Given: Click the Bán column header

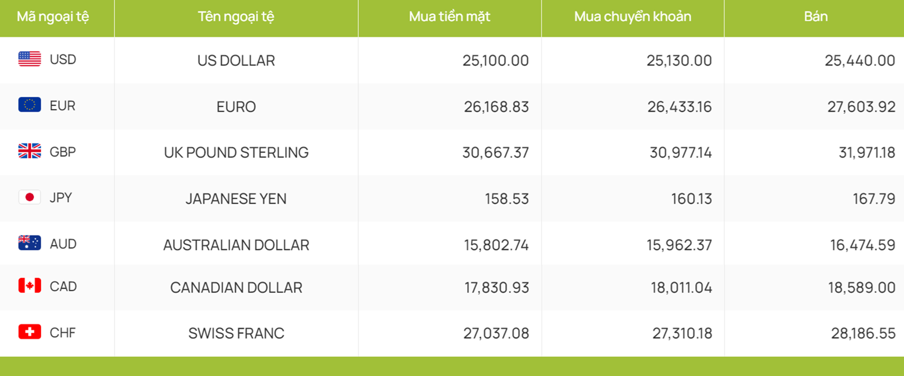Looking at the screenshot, I should (816, 16).
